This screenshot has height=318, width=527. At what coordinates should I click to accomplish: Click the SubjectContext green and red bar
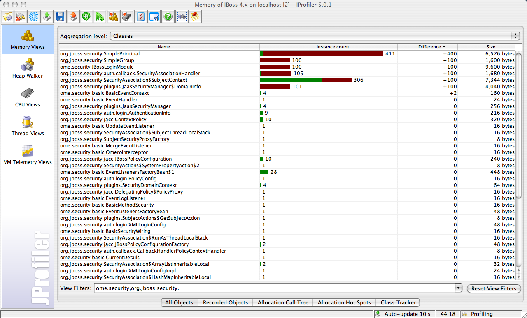306,80
